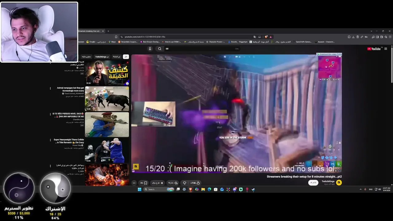The width and height of the screenshot is (393, 221).
Task: Open the heavyweight slap video thumbnail
Action: 107,150
